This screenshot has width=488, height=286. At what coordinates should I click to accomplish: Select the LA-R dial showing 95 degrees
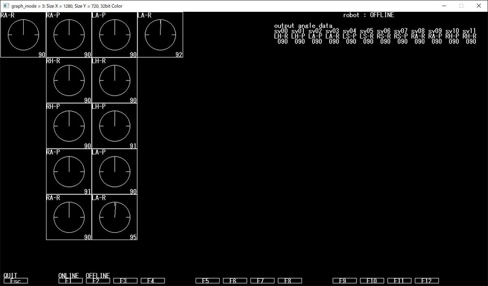click(114, 218)
